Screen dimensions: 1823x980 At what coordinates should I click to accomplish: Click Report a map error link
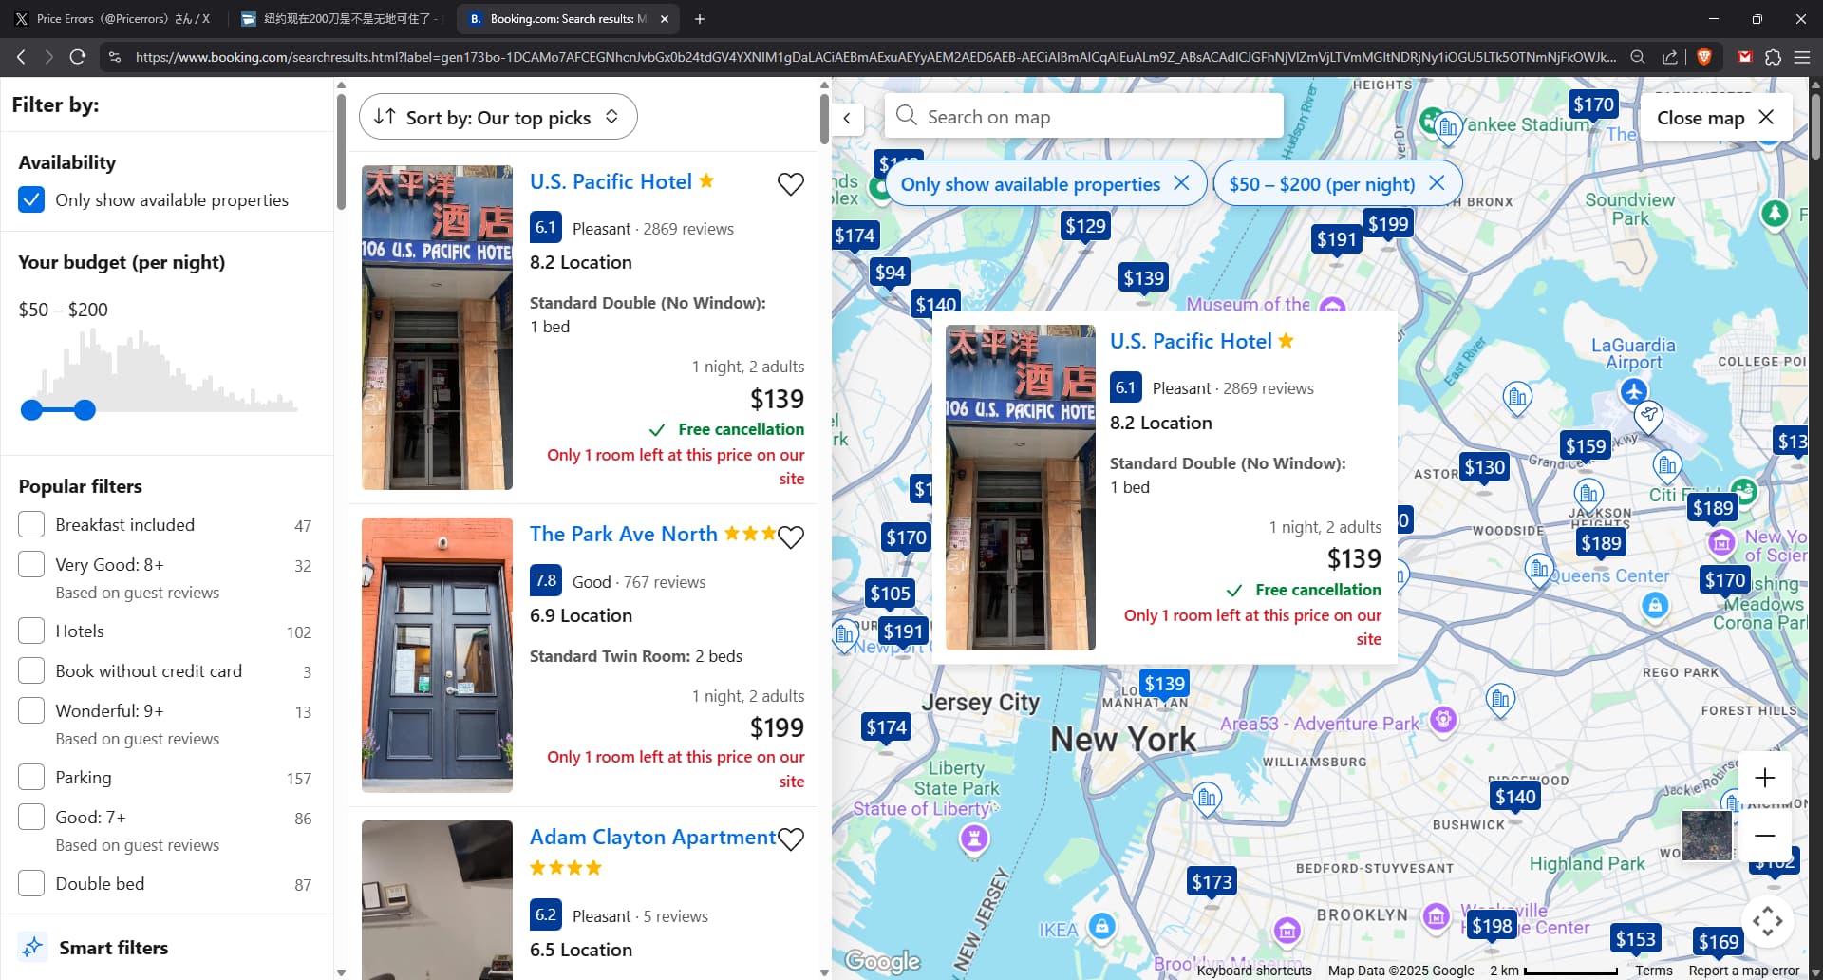pyautogui.click(x=1743, y=971)
